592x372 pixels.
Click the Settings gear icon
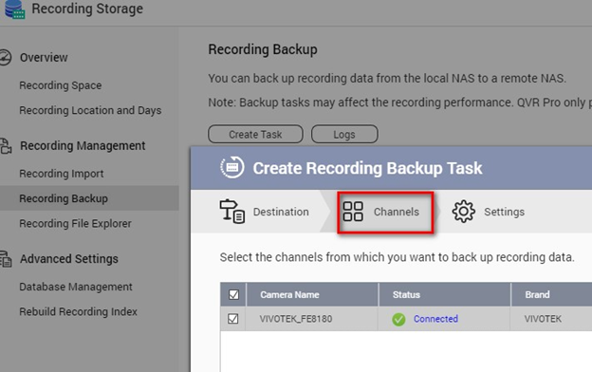pos(464,212)
